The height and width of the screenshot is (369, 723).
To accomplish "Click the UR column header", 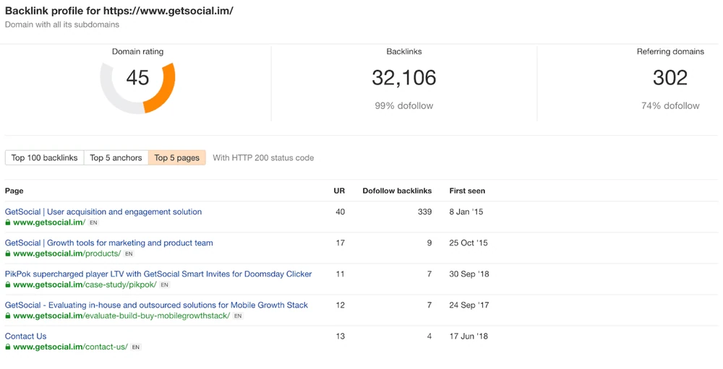I will click(339, 191).
